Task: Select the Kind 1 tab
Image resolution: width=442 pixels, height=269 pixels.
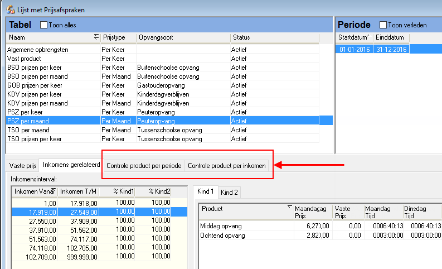Action: tap(206, 192)
